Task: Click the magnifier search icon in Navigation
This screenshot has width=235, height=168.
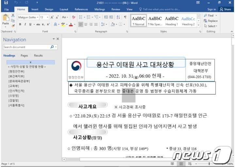Action: pyautogui.click(x=52, y=47)
